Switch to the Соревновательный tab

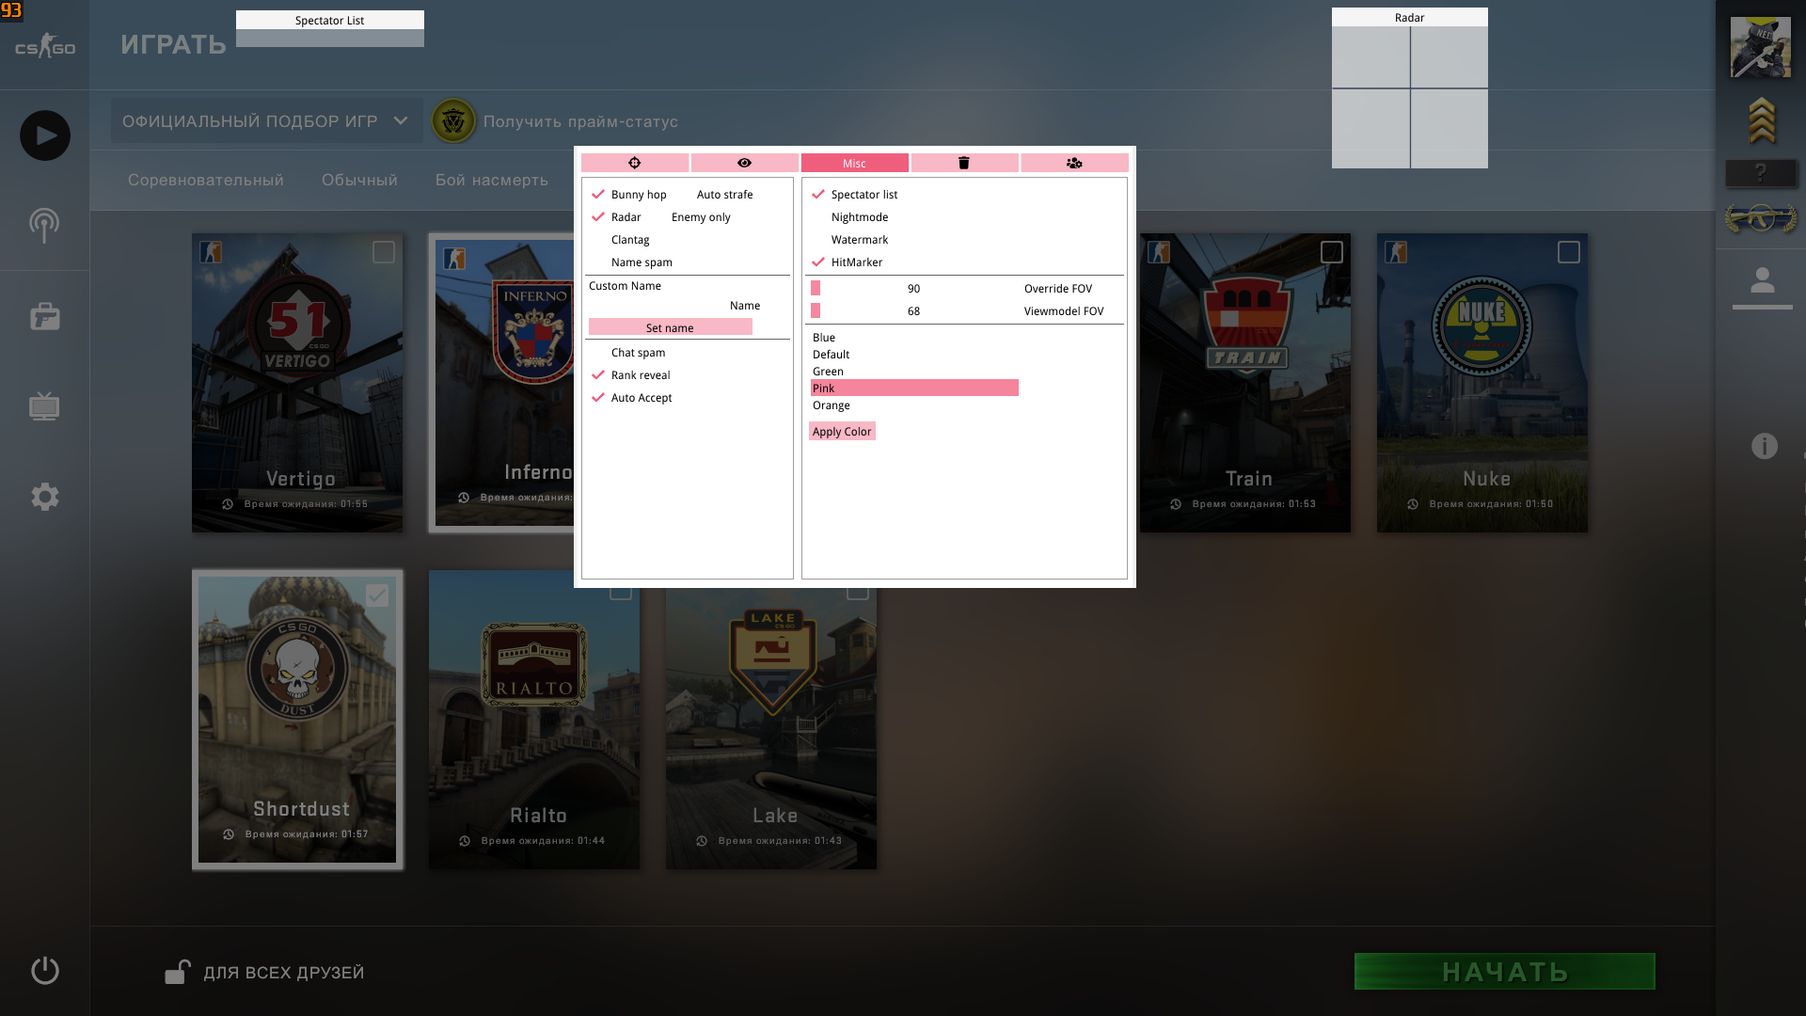pyautogui.click(x=205, y=180)
